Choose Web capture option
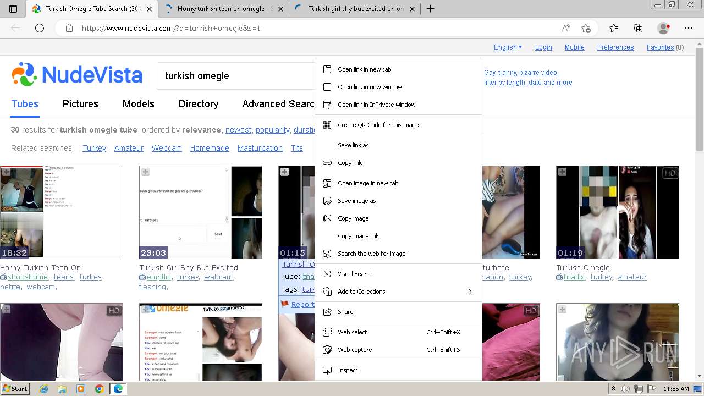The image size is (704, 396). (398, 350)
